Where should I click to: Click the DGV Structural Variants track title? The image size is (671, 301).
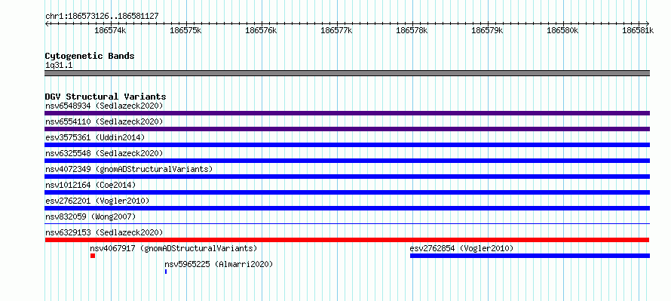[x=106, y=97]
